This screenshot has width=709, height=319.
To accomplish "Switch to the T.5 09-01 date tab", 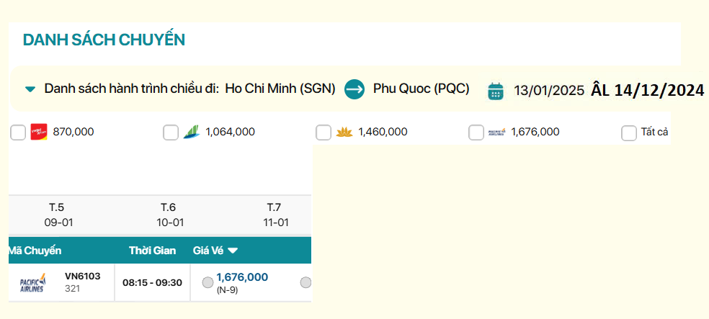I will tap(57, 215).
